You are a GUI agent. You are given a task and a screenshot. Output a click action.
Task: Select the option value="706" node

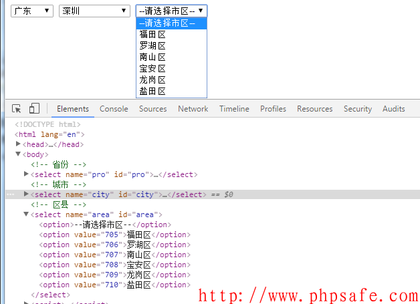coord(115,245)
